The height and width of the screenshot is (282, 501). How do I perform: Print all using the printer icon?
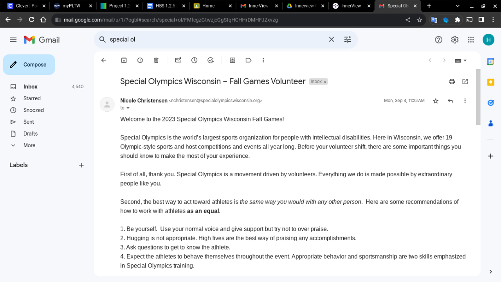click(452, 81)
